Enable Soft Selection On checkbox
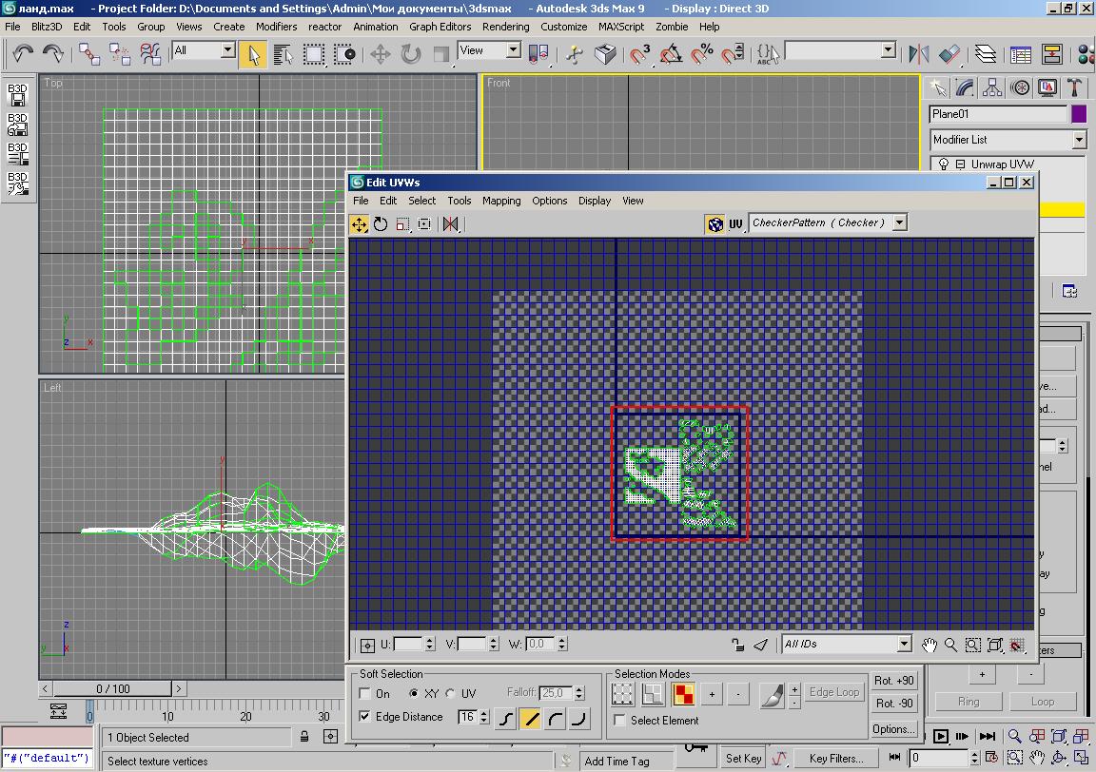 365,694
